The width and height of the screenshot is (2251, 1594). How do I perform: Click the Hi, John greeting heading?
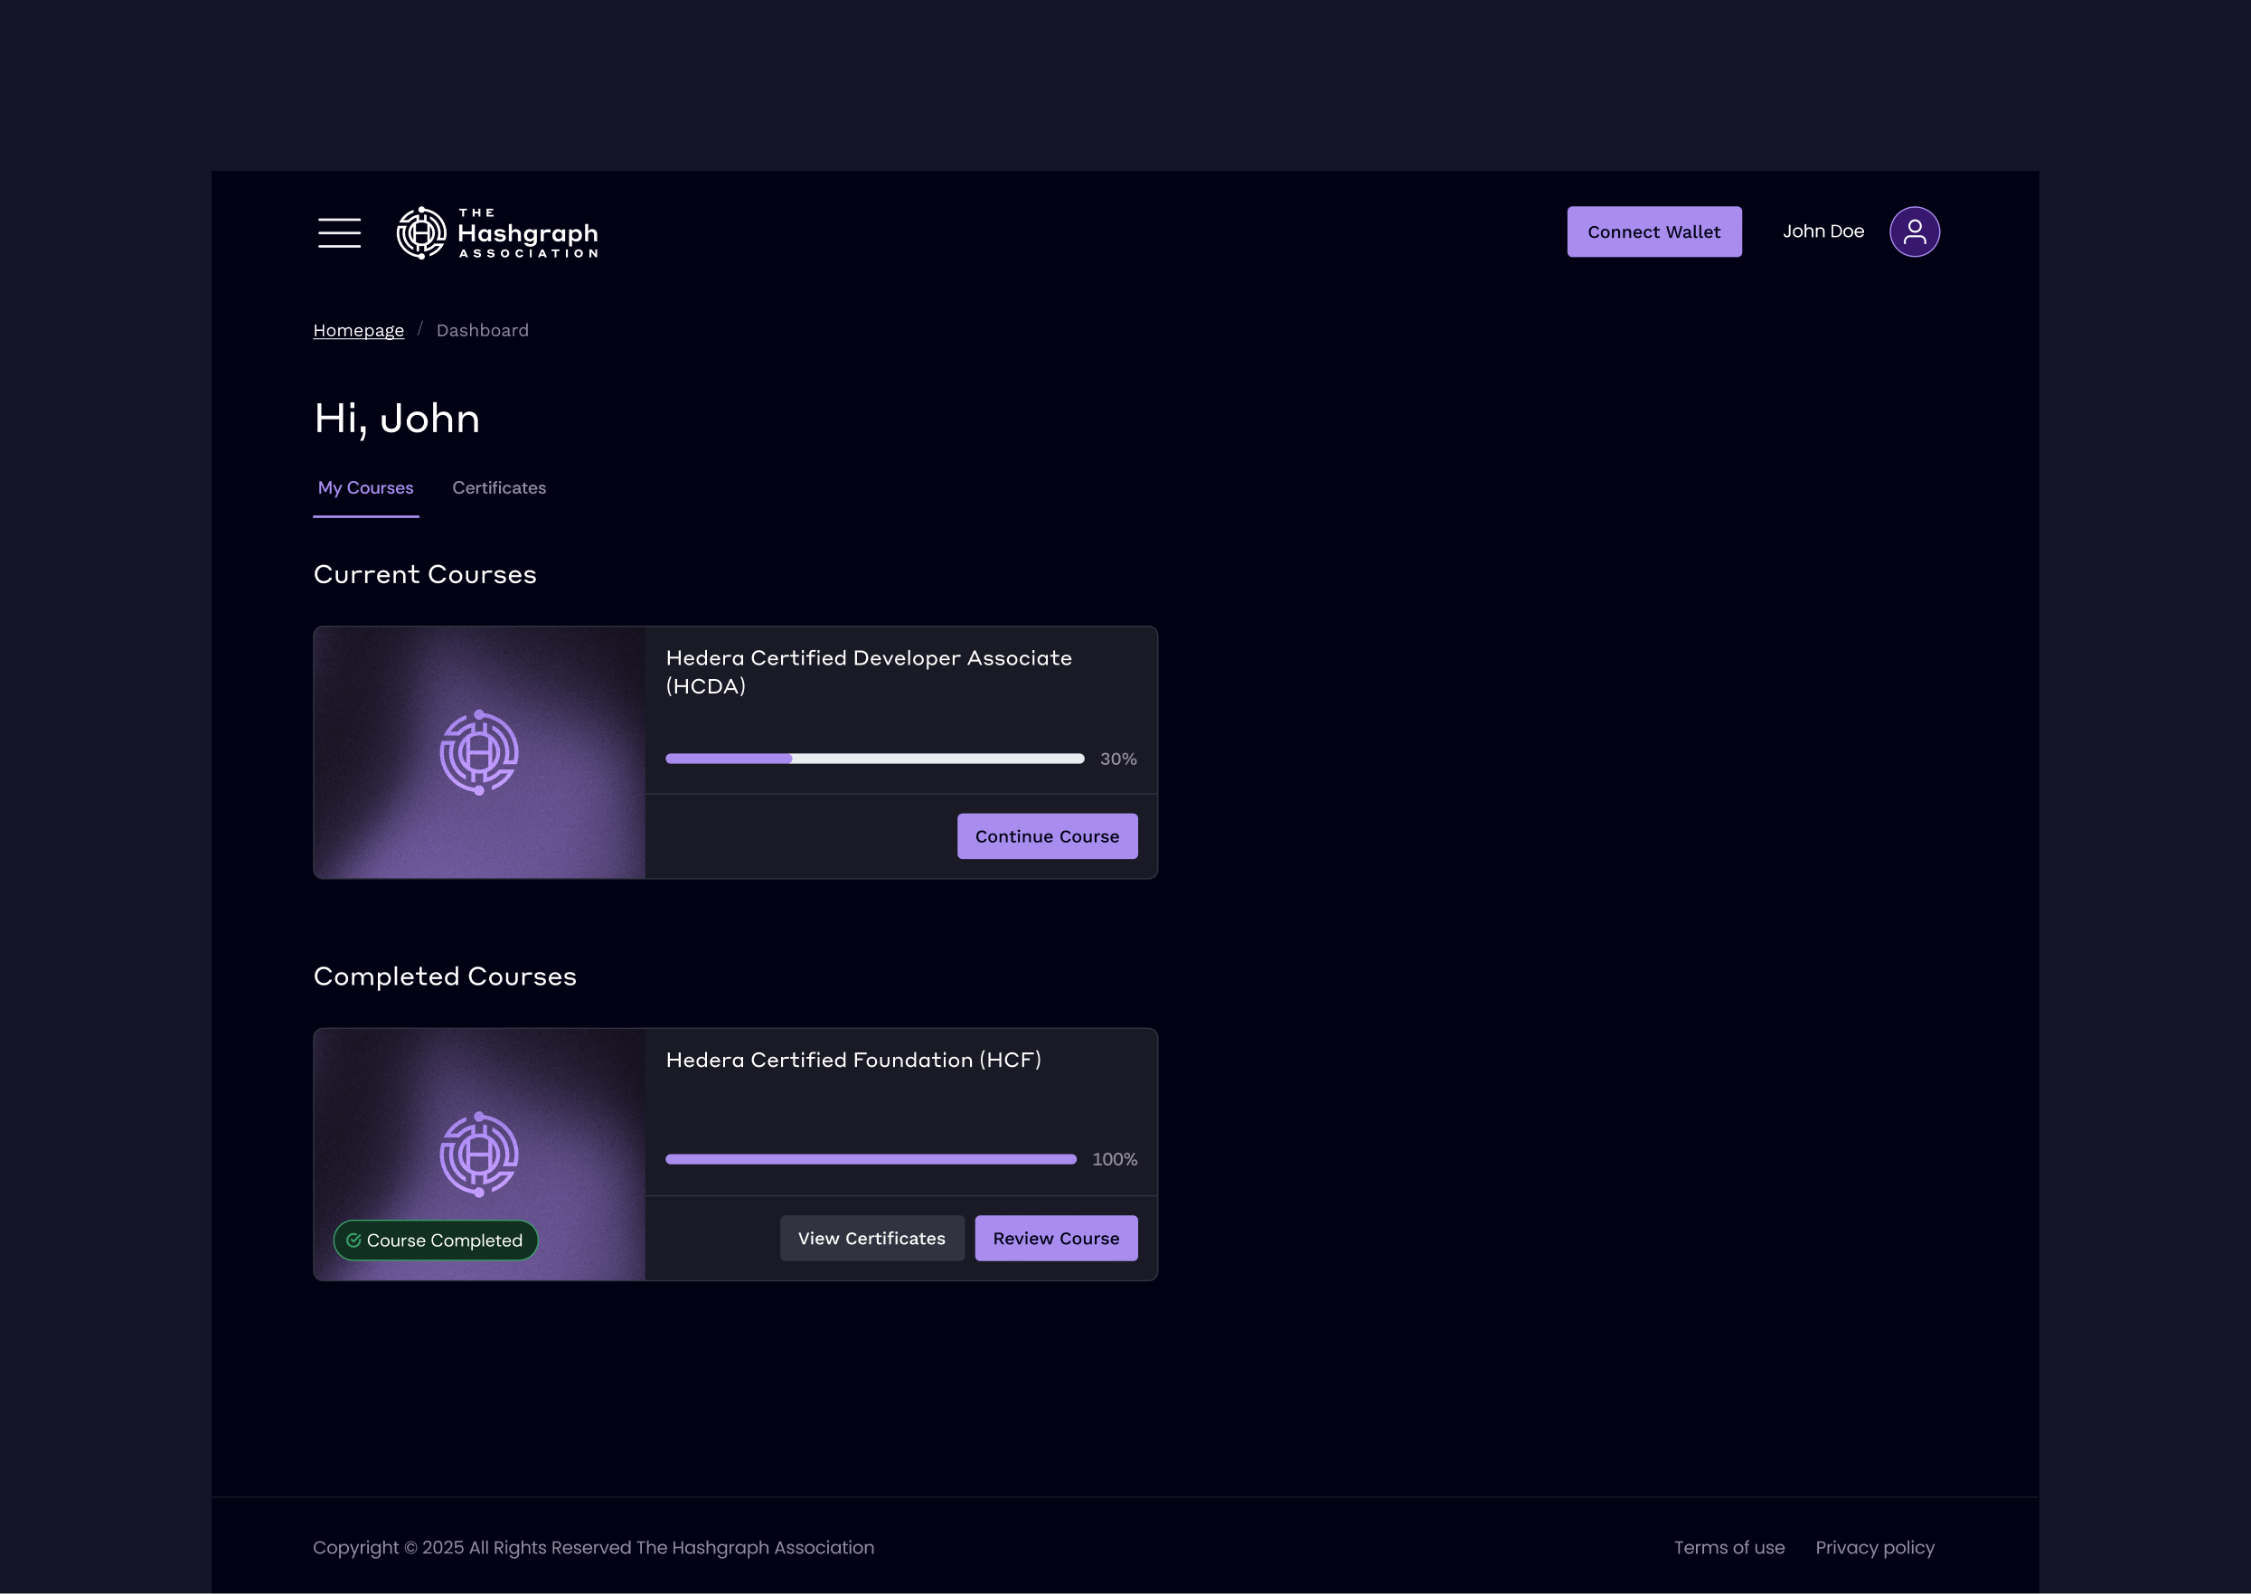click(397, 420)
